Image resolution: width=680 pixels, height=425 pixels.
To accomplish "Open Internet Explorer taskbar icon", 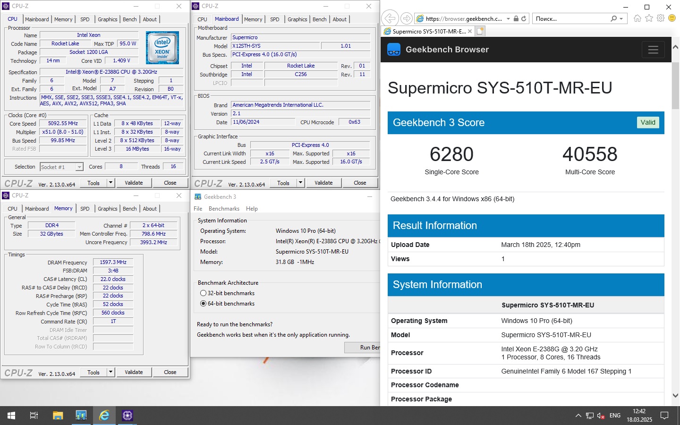I will [x=104, y=416].
